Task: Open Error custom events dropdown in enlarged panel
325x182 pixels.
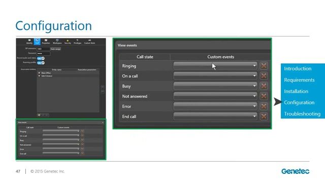Action: tap(215, 106)
